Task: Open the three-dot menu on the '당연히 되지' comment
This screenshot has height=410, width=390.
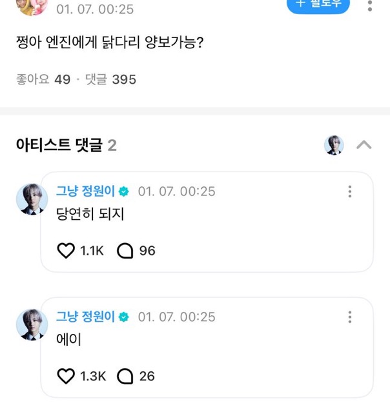Action: (350, 192)
